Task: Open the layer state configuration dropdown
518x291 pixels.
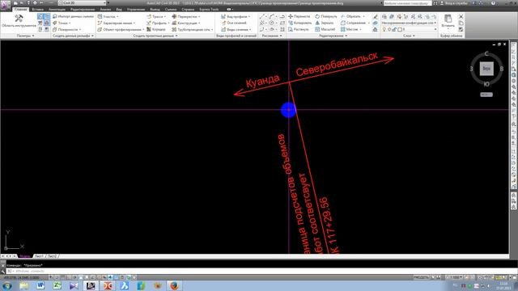Action: pyautogui.click(x=409, y=23)
